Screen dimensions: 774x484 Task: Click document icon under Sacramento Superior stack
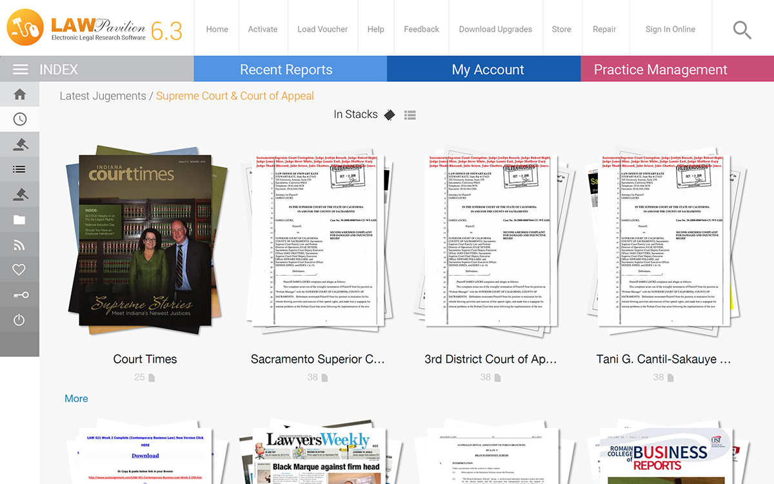coord(324,378)
